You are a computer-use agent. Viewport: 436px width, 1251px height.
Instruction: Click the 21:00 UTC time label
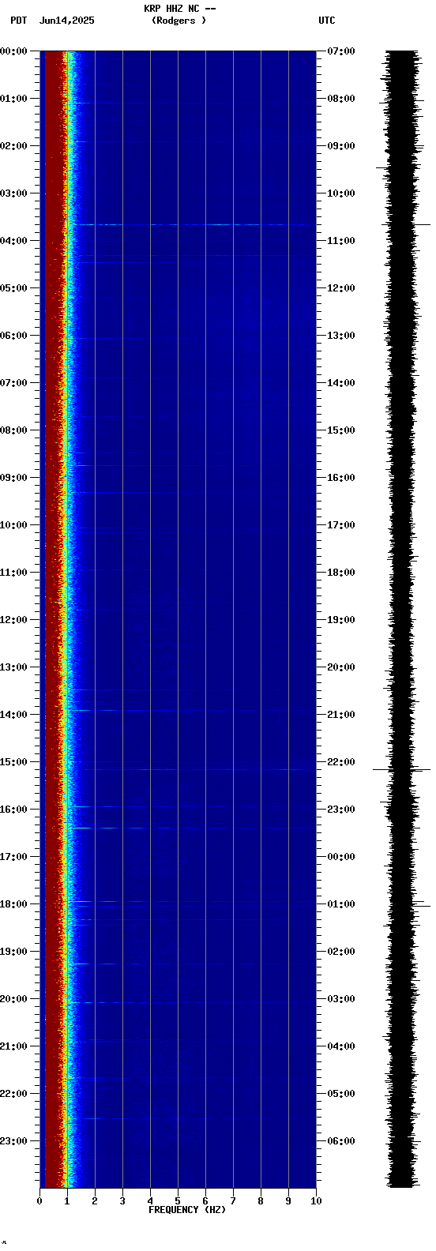click(341, 715)
